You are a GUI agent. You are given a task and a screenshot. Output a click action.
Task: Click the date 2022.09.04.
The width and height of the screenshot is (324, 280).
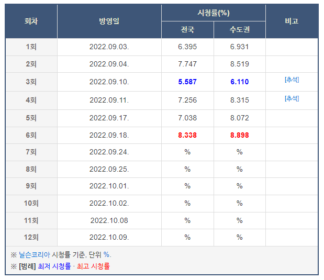point(109,64)
